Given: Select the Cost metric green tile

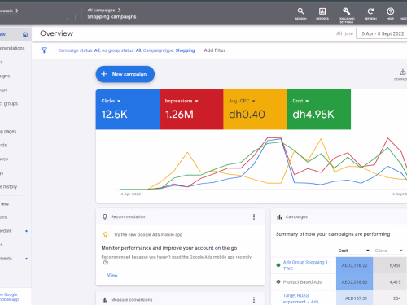Looking at the screenshot, I should click(319, 109).
